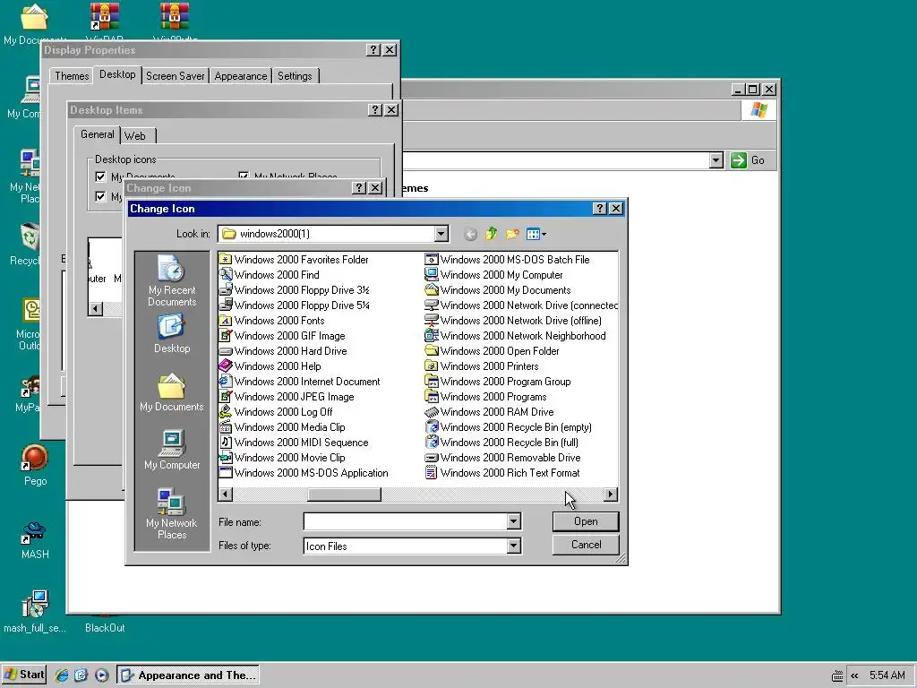917x688 pixels.
Task: Select Windows 2000 RAM Drive file
Action: (x=490, y=411)
